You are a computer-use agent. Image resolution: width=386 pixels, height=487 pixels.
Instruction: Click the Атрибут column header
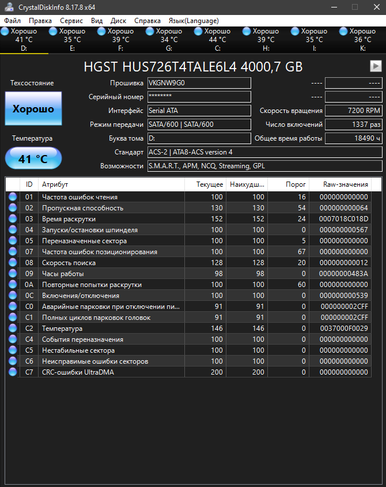[x=112, y=184]
